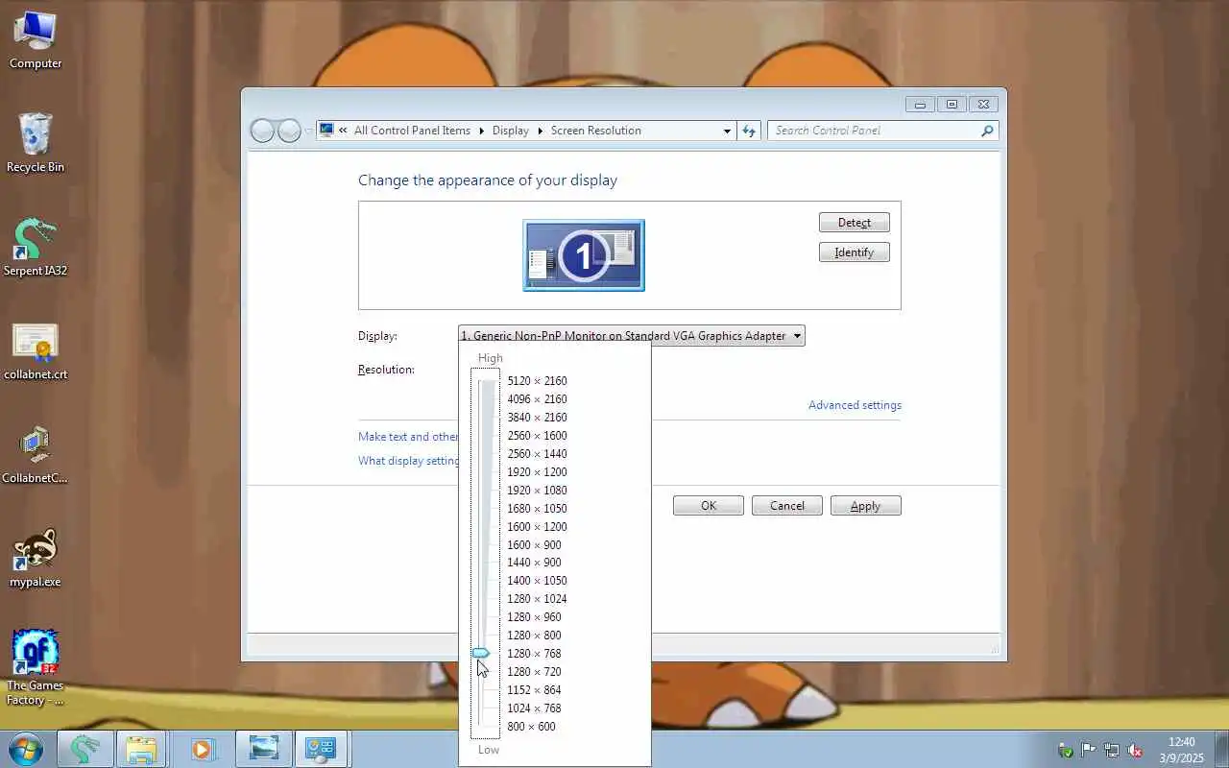Click the muted volume tray icon
Screen dimensions: 1229x768
[x=1135, y=750]
